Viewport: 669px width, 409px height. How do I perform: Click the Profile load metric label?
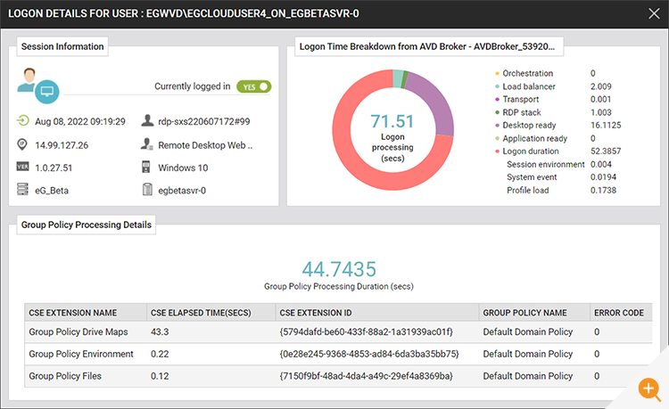[x=528, y=191]
